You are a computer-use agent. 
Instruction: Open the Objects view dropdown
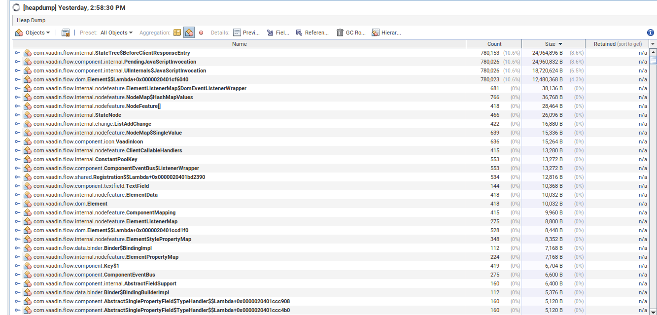point(33,33)
